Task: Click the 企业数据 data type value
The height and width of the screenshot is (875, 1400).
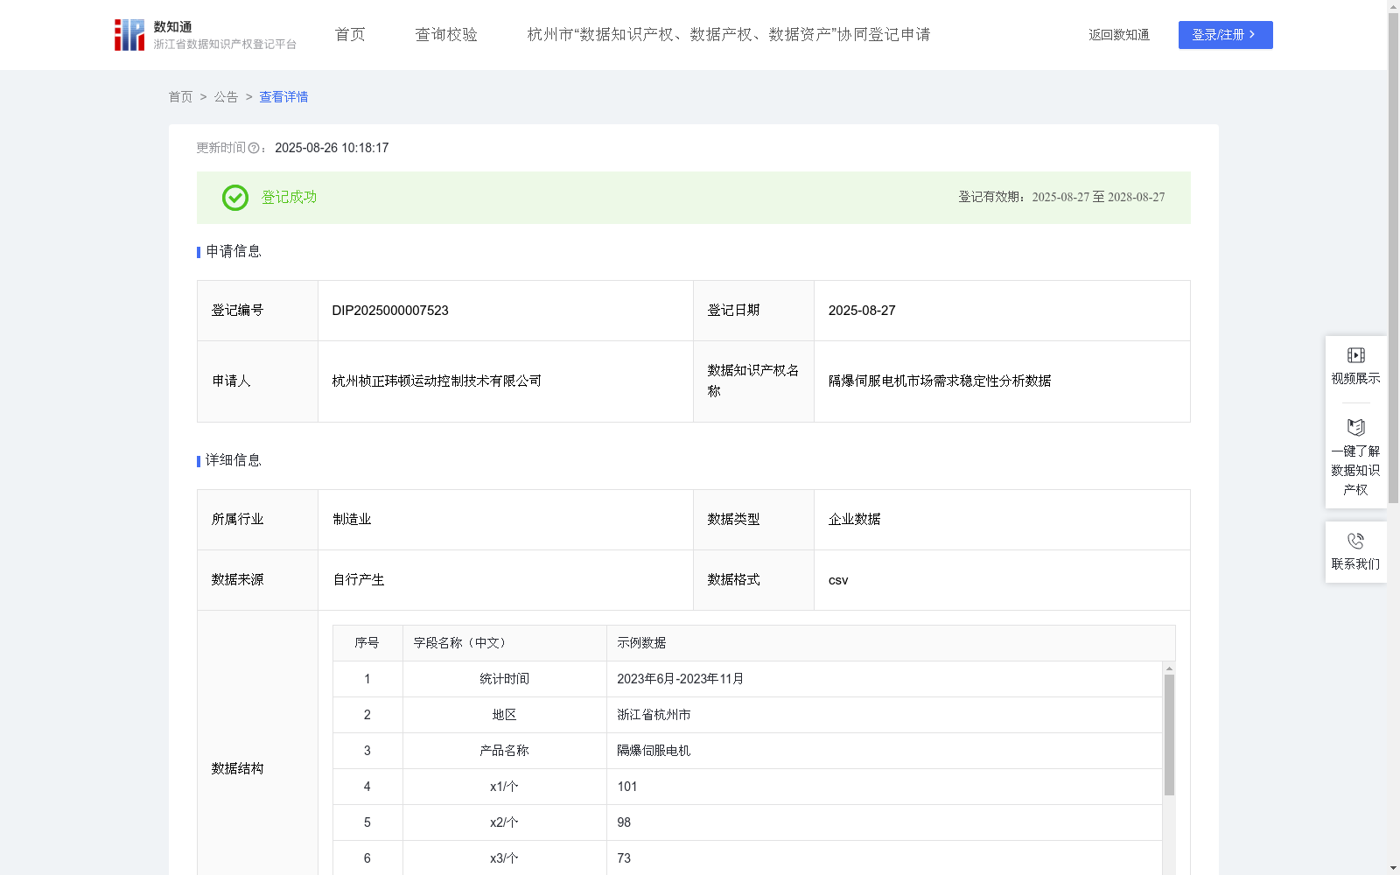Action: [855, 520]
